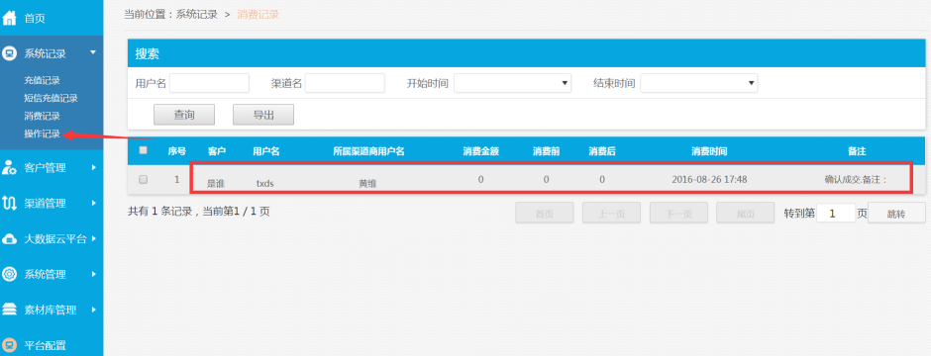Click the 素材库管理 layers icon
This screenshot has width=931, height=356.
tap(10, 310)
